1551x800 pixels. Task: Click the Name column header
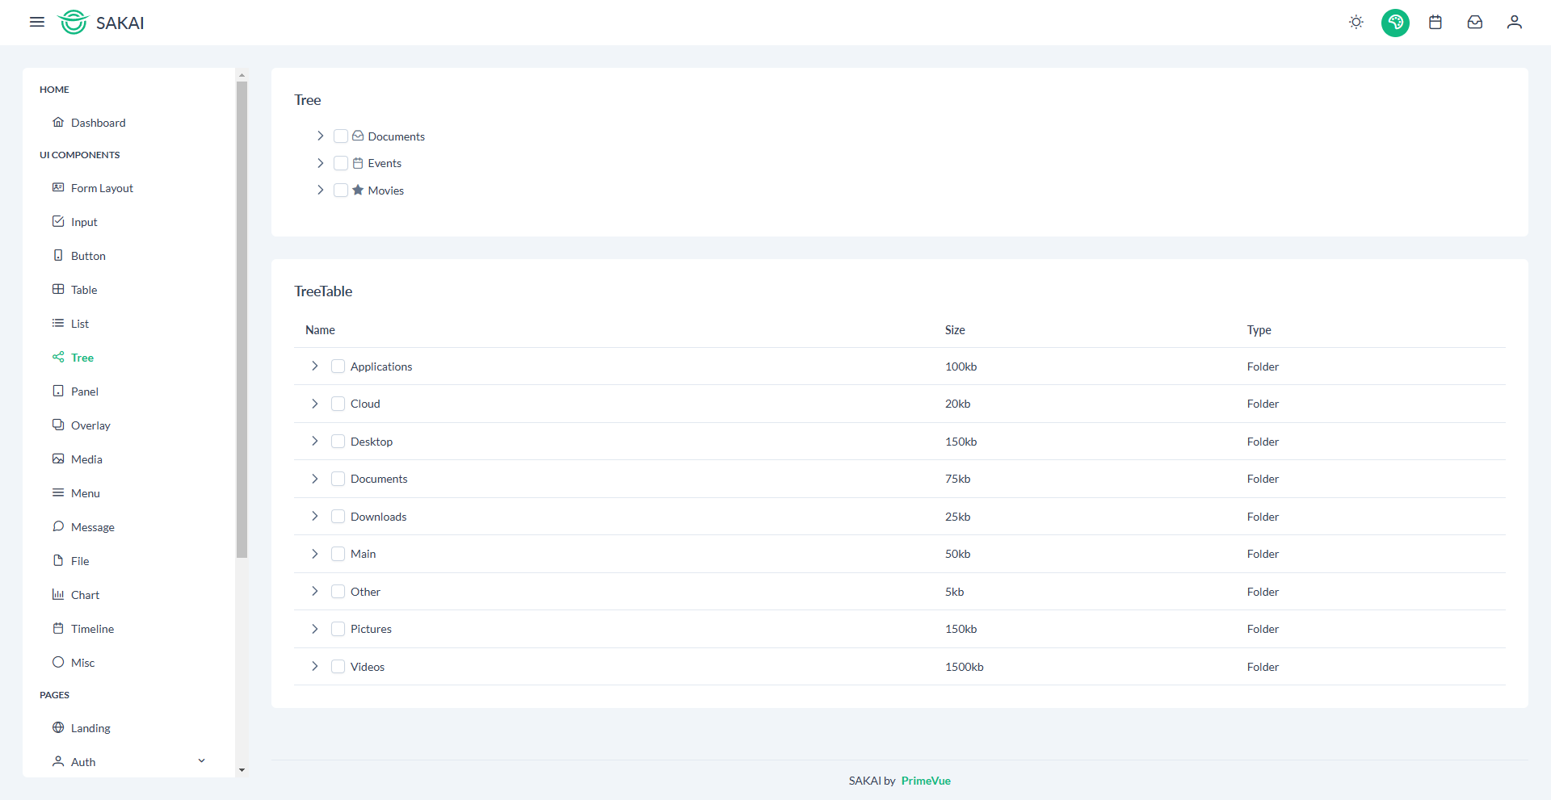(320, 330)
